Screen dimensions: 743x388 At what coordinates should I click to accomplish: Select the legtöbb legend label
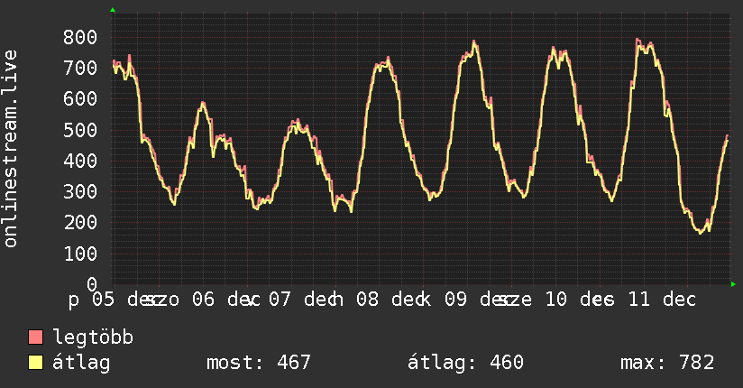tap(94, 338)
